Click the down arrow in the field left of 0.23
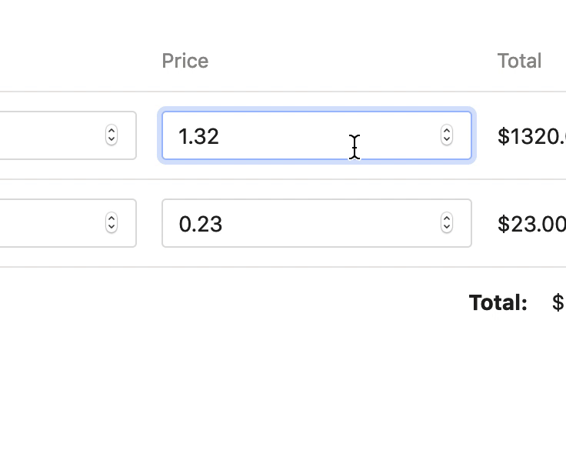Image resolution: width=566 pixels, height=457 pixels. pos(112,228)
